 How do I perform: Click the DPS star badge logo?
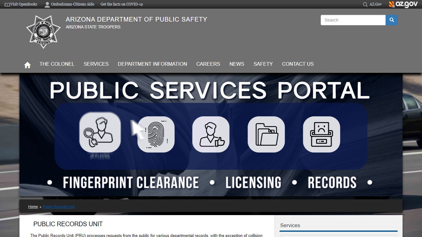tap(43, 32)
